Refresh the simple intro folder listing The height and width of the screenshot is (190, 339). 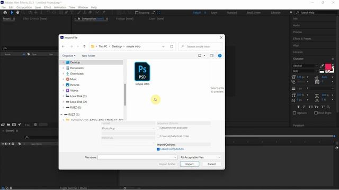(x=172, y=46)
